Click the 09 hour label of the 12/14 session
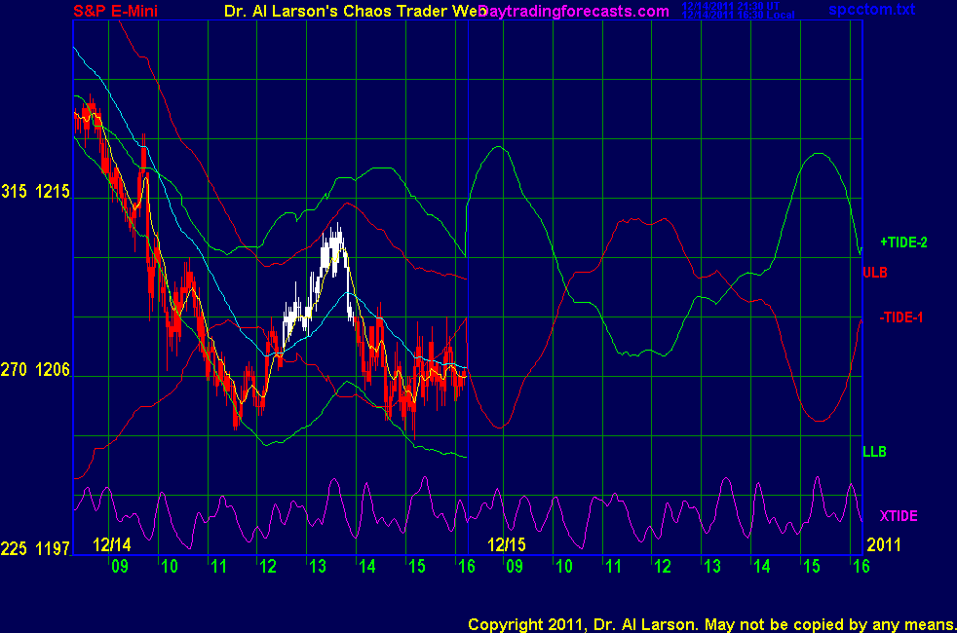 pyautogui.click(x=120, y=567)
